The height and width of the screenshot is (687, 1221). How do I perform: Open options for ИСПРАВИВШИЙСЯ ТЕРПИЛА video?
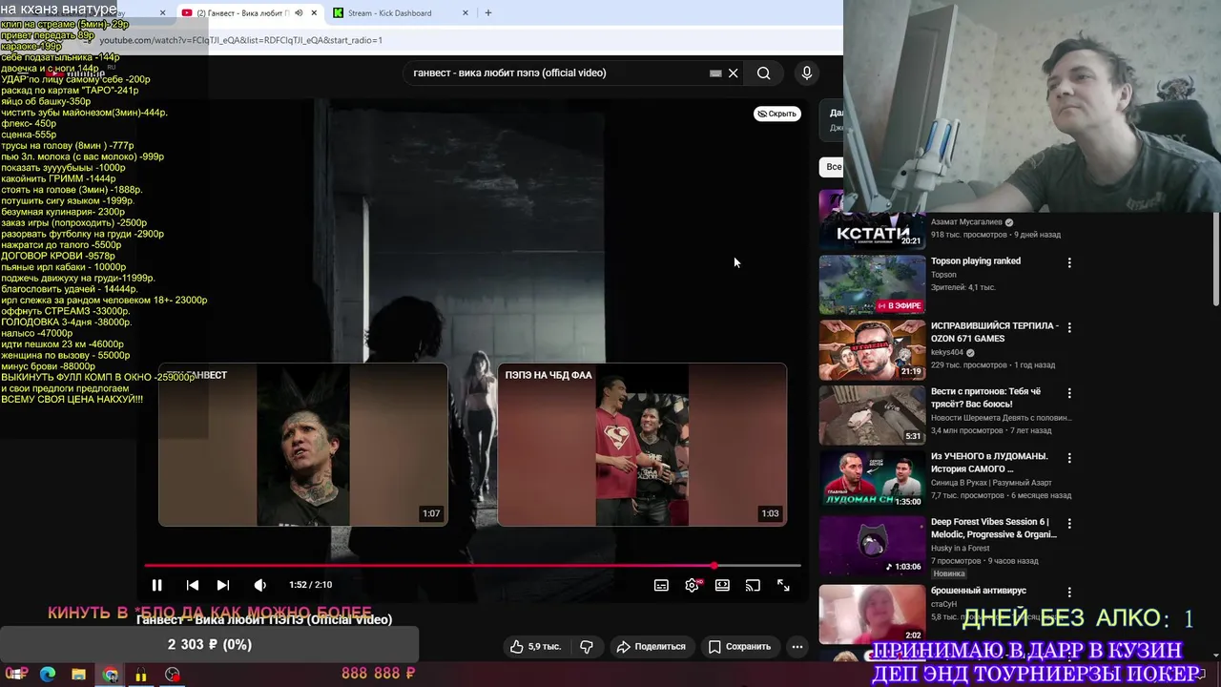[1069, 327]
